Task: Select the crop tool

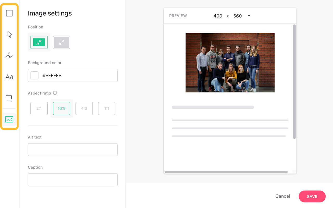Action: 9,98
